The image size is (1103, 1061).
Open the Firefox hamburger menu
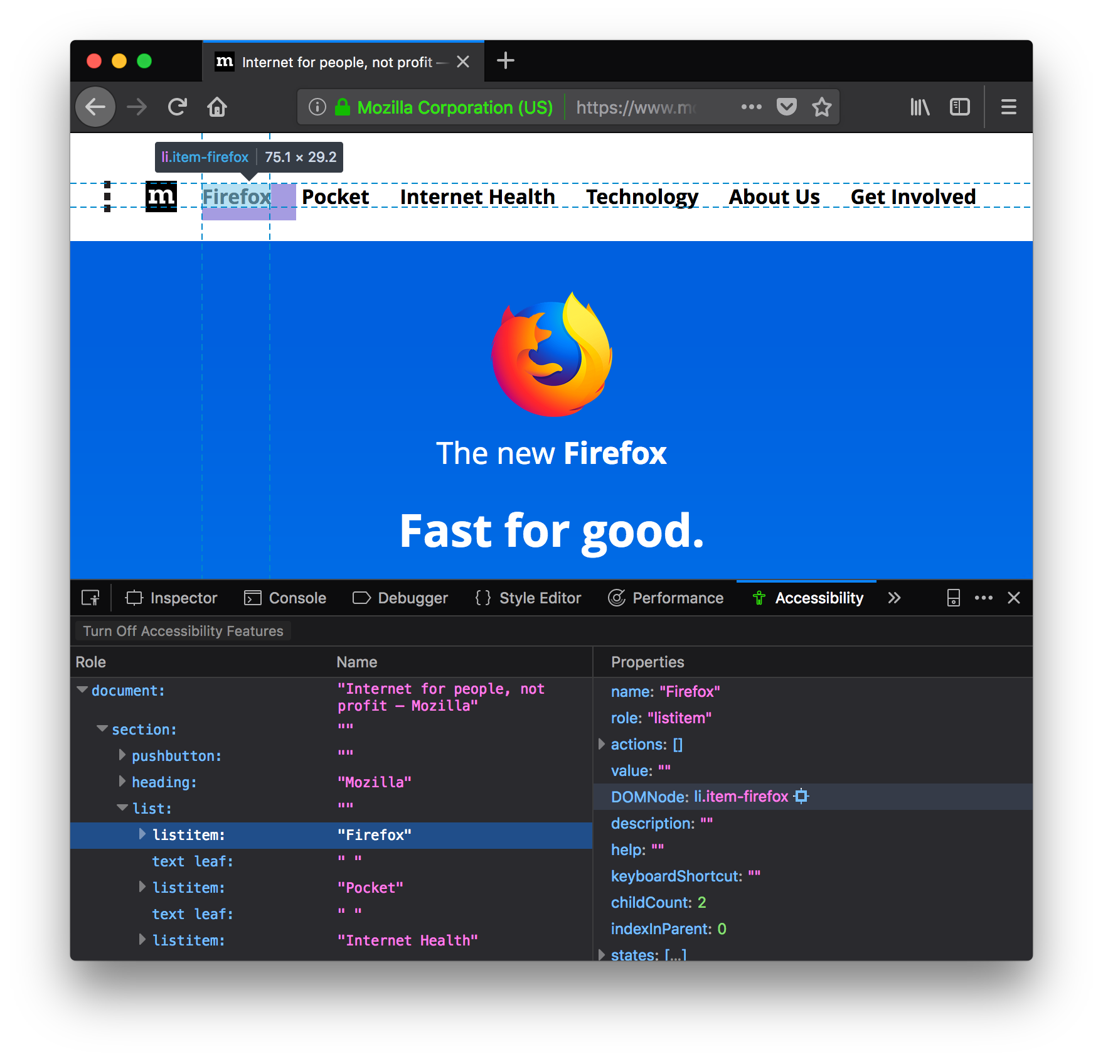point(1009,107)
